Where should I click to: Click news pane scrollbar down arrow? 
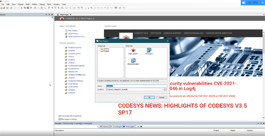[x=264, y=117]
